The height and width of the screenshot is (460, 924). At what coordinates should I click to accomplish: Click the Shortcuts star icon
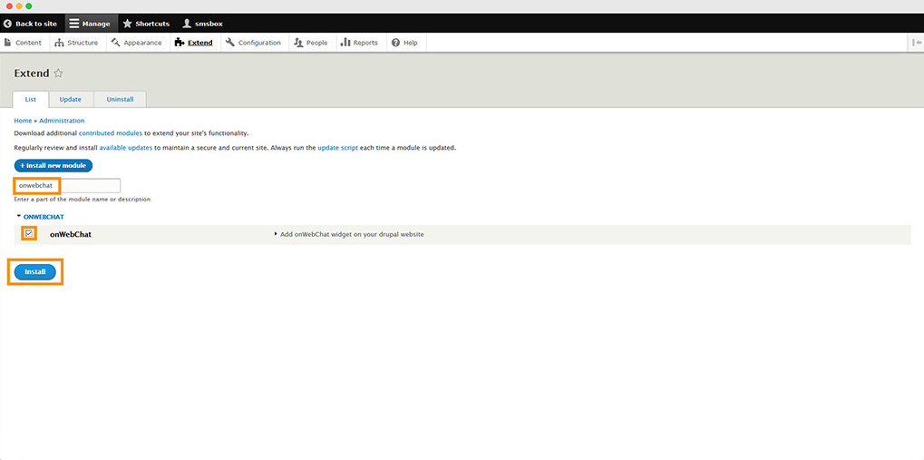[x=128, y=24]
